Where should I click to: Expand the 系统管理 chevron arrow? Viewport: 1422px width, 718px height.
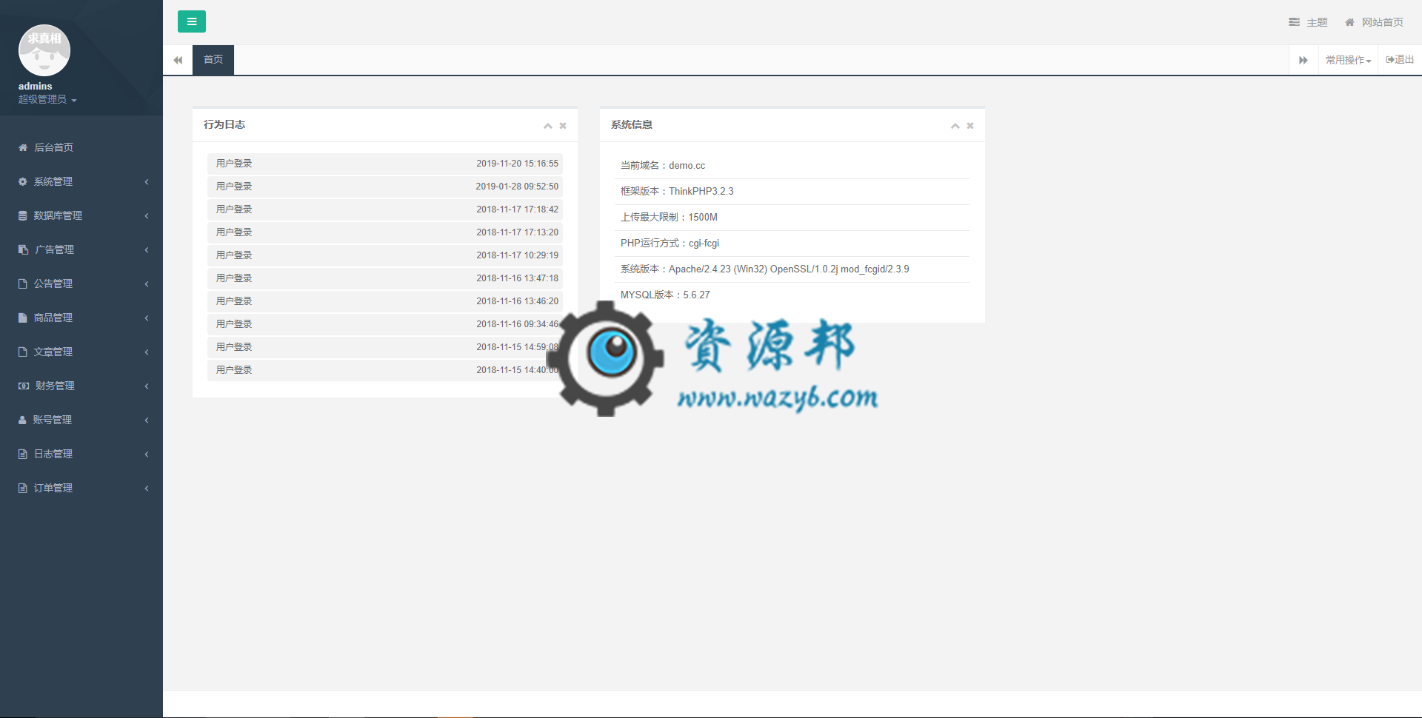point(147,181)
